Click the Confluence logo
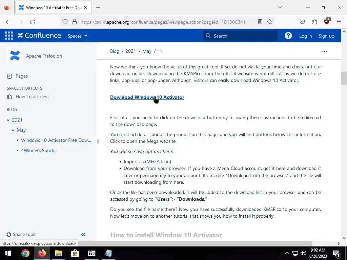347x260 pixels. (39, 35)
